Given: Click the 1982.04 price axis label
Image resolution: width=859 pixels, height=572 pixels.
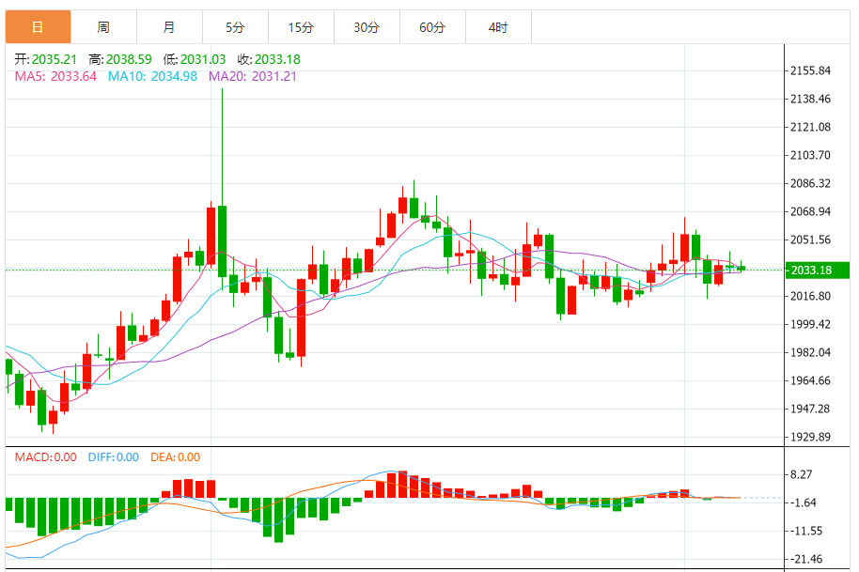Looking at the screenshot, I should (x=810, y=352).
